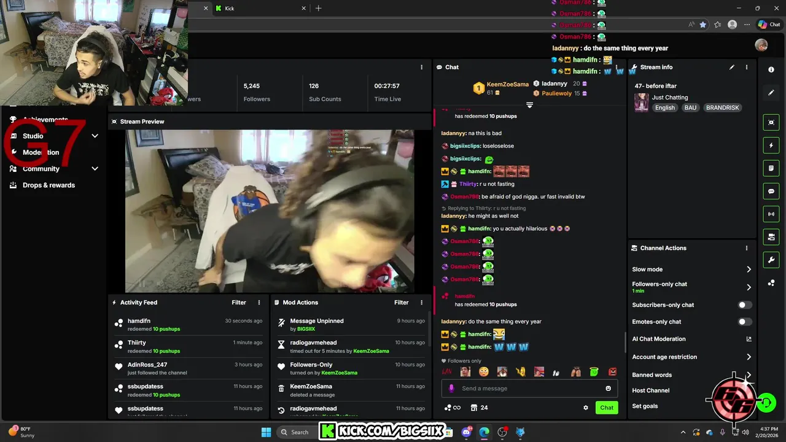Select AdinRoss_247 followed entry in Activity Feed
This screenshot has width=786, height=442.
point(188,368)
